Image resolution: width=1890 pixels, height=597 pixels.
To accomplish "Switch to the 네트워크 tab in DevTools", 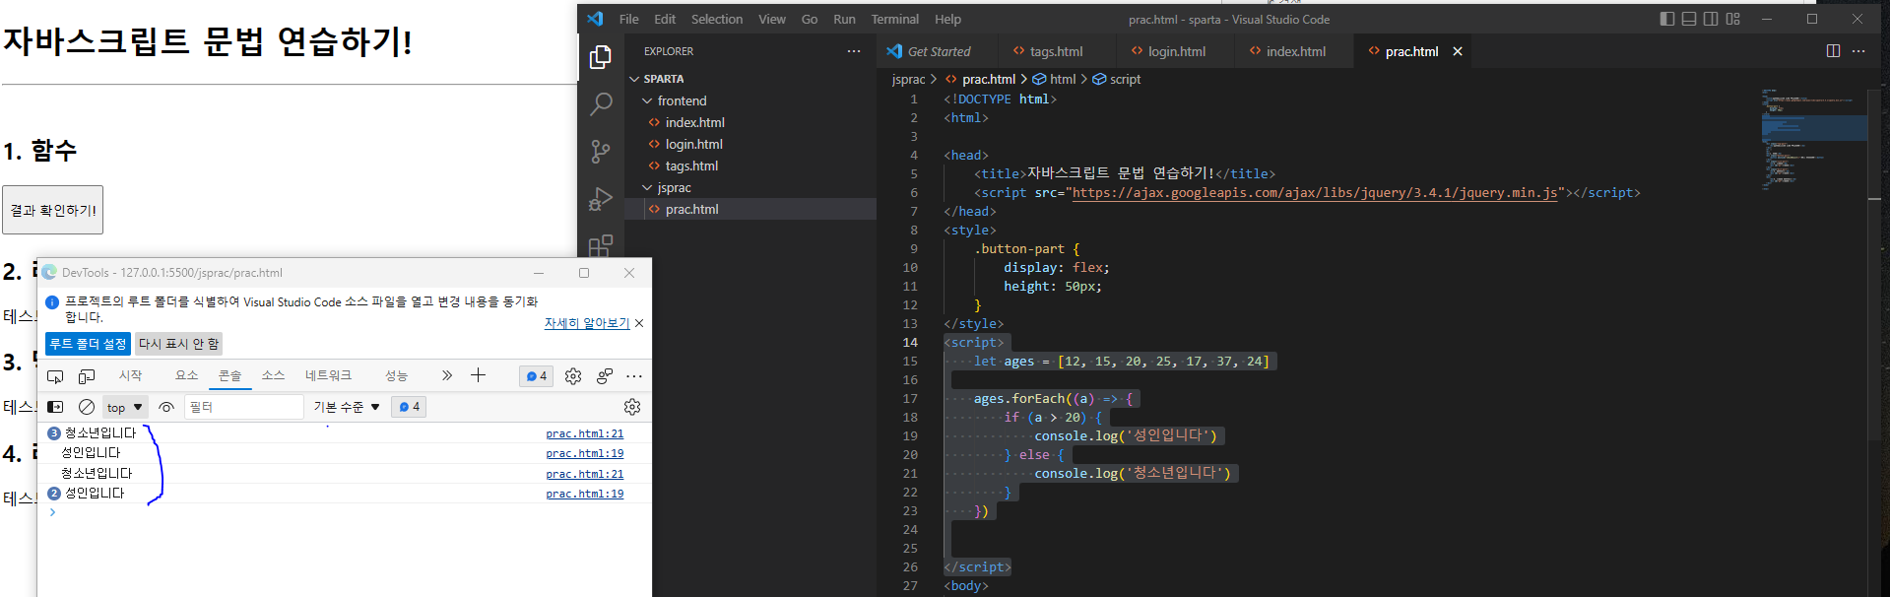I will [328, 375].
